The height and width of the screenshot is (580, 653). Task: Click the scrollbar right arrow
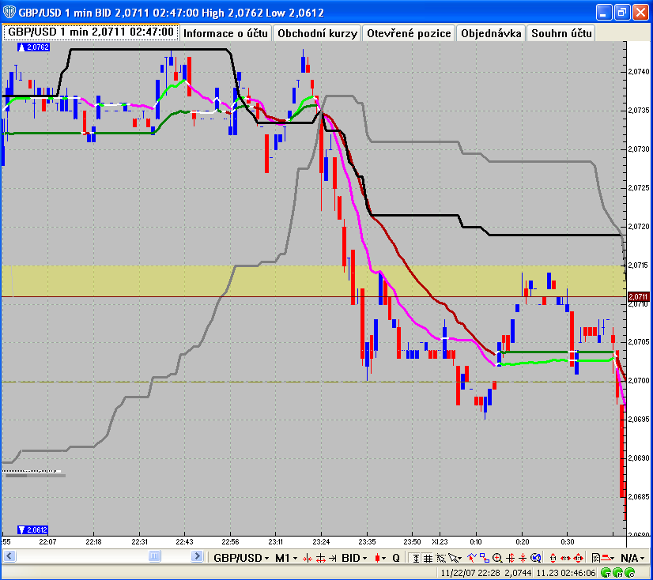tap(197, 556)
